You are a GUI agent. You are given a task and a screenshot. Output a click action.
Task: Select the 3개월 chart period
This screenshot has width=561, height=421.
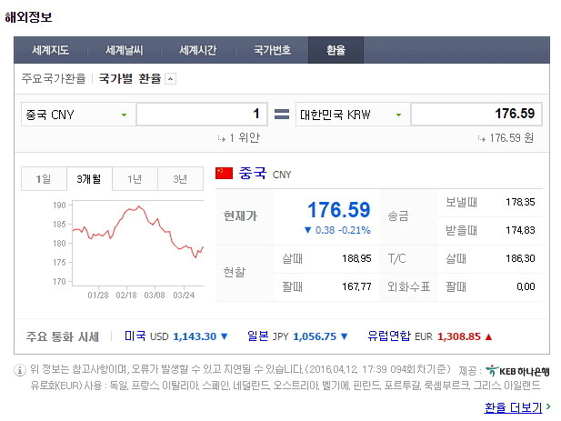(89, 179)
